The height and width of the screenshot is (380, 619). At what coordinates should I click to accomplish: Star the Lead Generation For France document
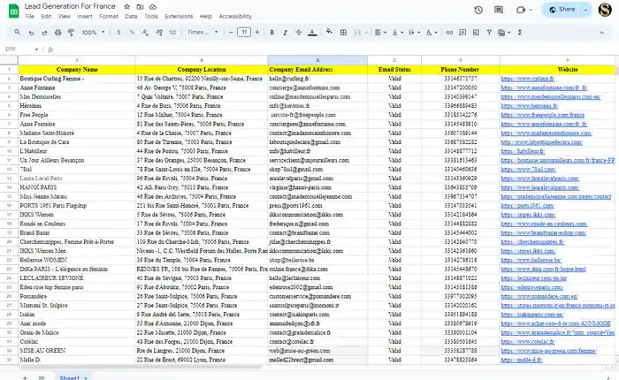(x=126, y=7)
